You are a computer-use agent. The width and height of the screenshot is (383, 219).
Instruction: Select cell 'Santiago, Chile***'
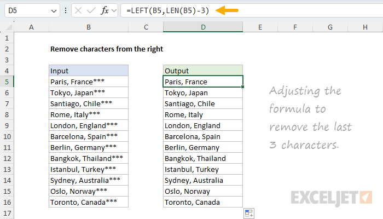coord(89,103)
